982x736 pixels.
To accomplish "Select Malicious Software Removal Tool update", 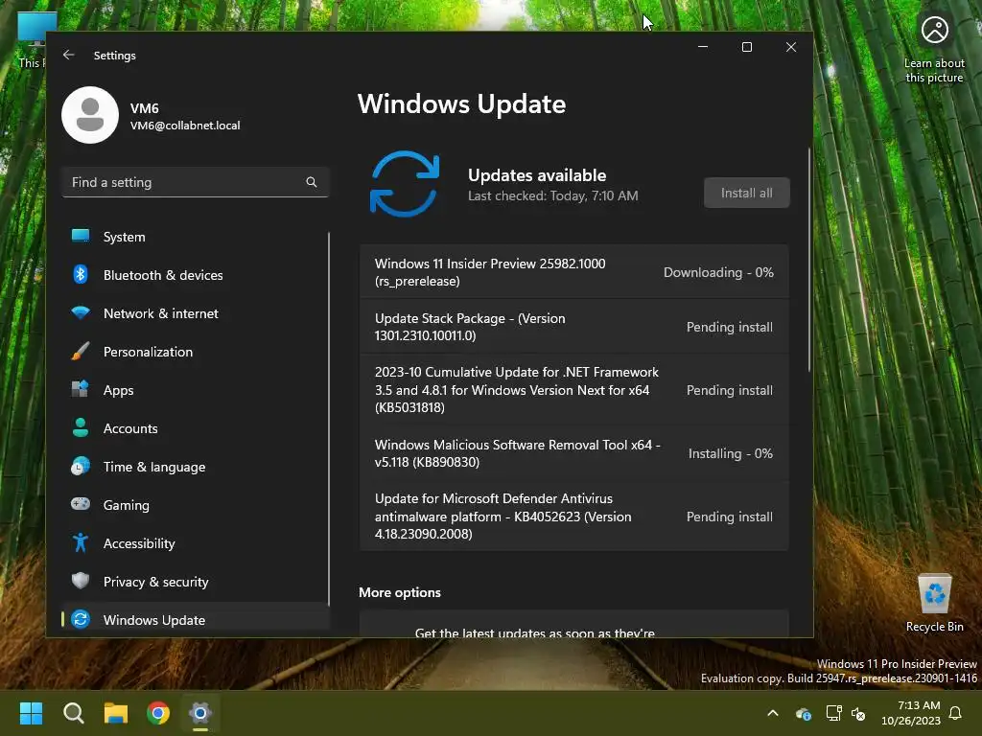I will tap(573, 453).
